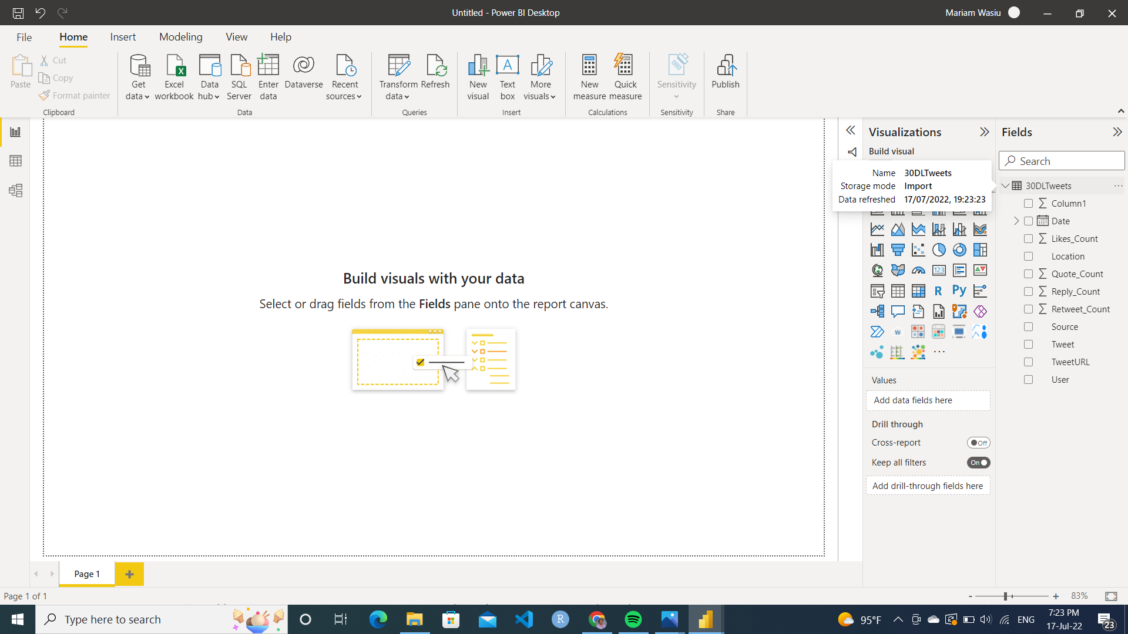Image resolution: width=1128 pixels, height=634 pixels.
Task: Open Model view in left sidebar
Action: (16, 191)
